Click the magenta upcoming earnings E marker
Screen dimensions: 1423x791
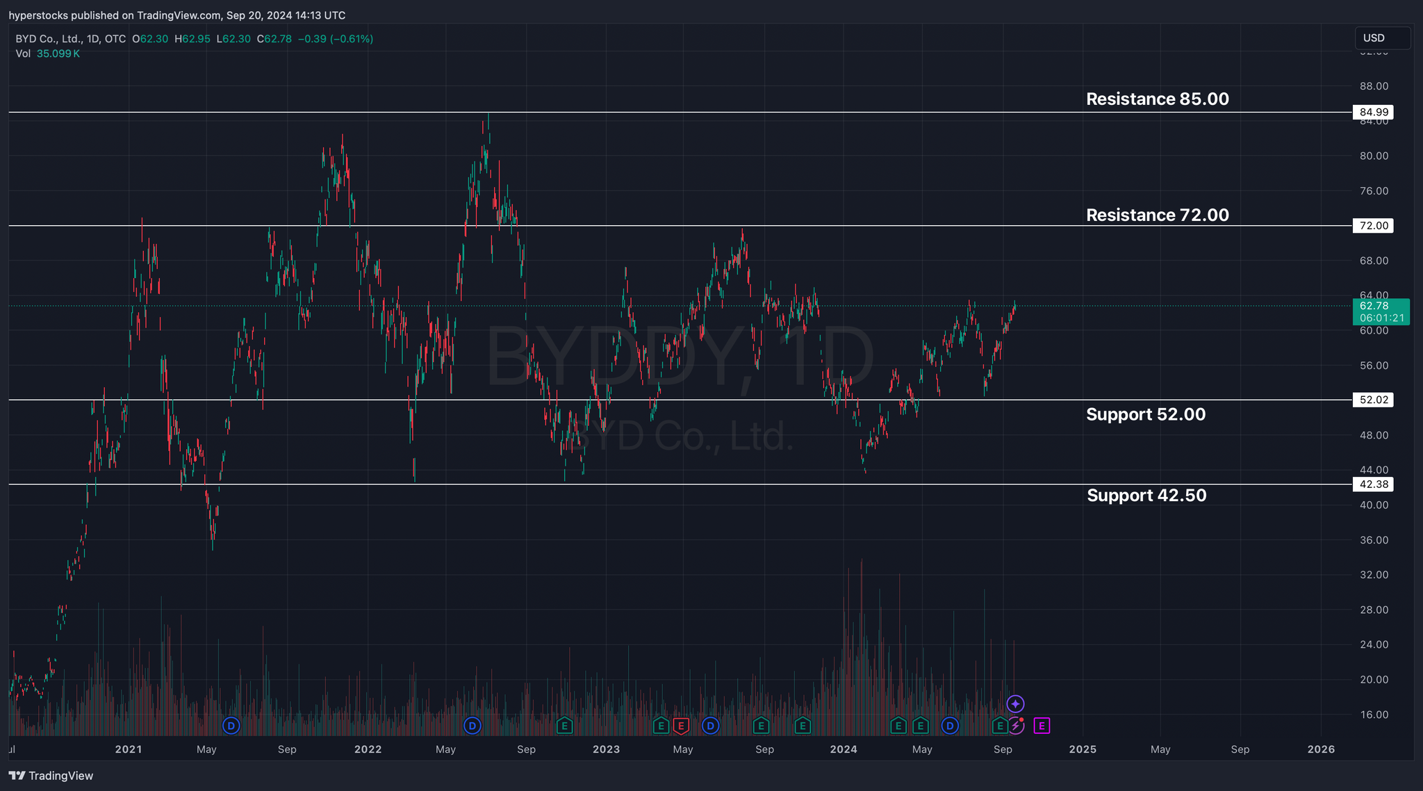coord(1042,726)
